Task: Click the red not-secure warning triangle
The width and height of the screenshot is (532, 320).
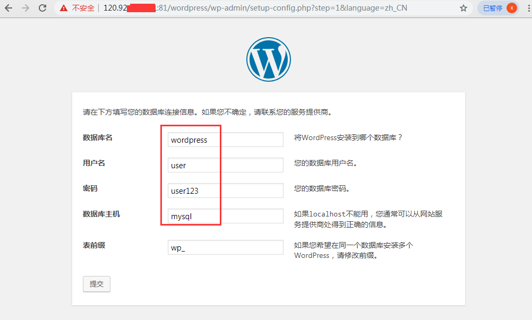Action: [x=63, y=8]
